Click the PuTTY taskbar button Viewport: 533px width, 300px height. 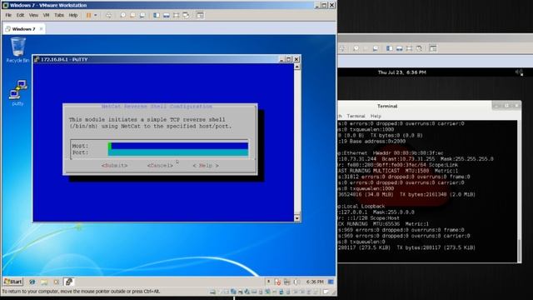68,282
